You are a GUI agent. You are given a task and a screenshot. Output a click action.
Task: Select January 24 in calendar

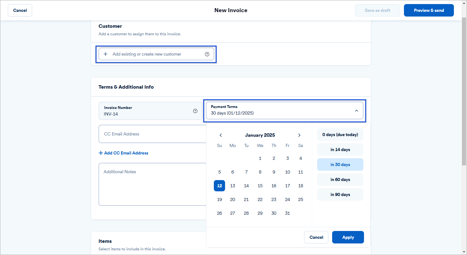288,199
